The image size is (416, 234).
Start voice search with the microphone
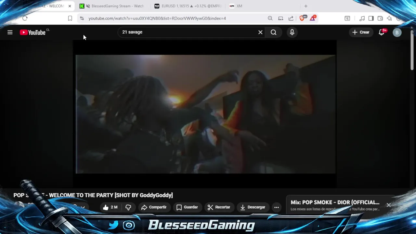click(x=292, y=32)
